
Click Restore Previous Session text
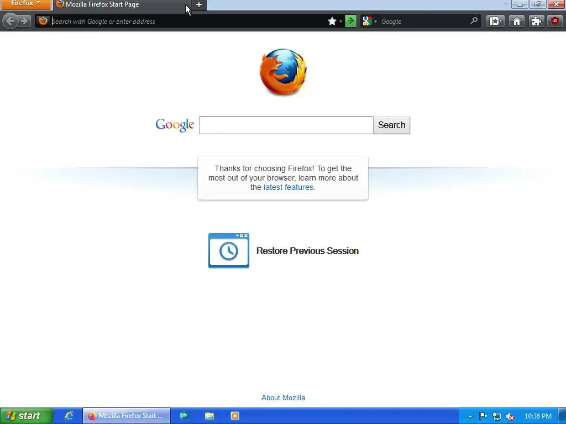coord(307,251)
